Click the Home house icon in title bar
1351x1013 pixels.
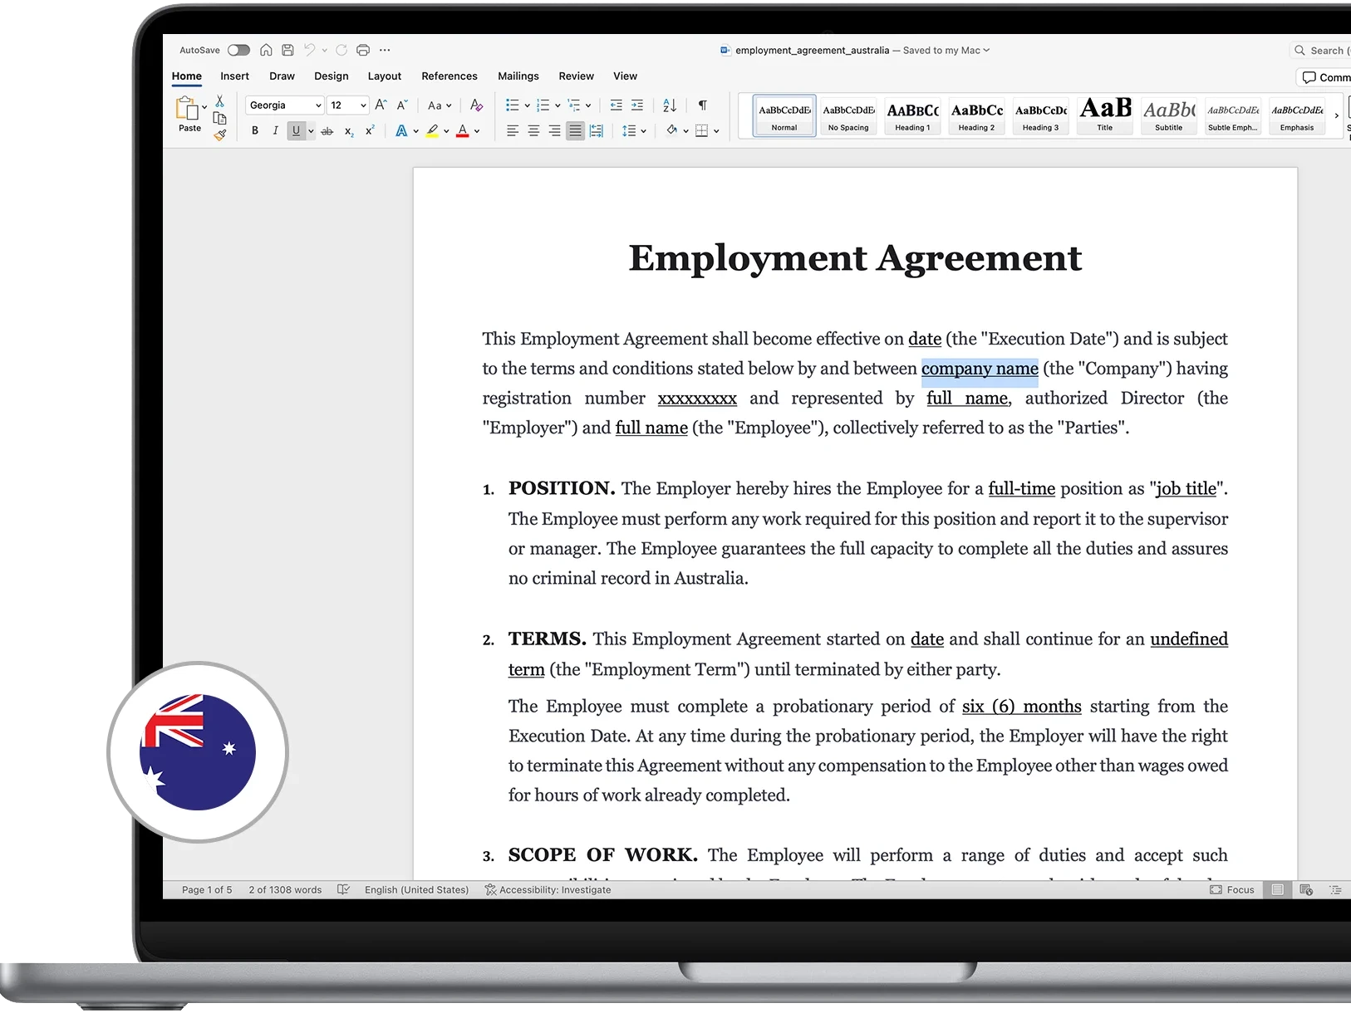pos(266,50)
